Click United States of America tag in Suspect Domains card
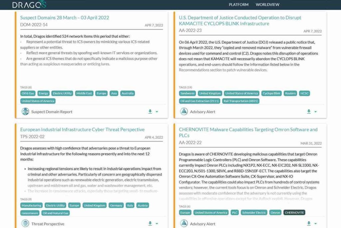The width and height of the screenshot is (341, 228). (38, 101)
